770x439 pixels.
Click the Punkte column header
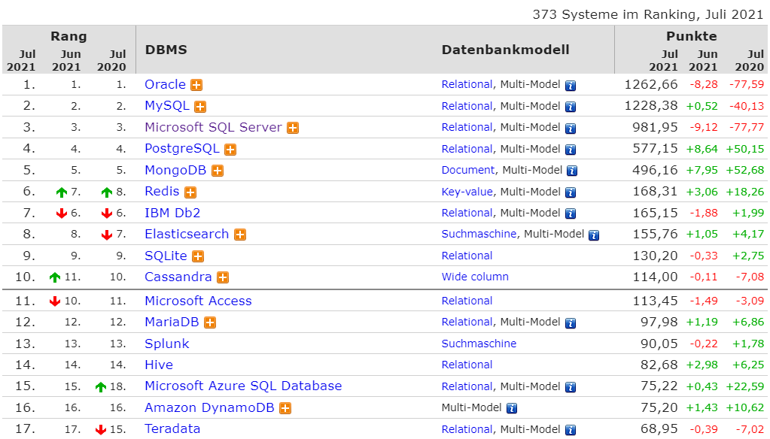(x=691, y=35)
